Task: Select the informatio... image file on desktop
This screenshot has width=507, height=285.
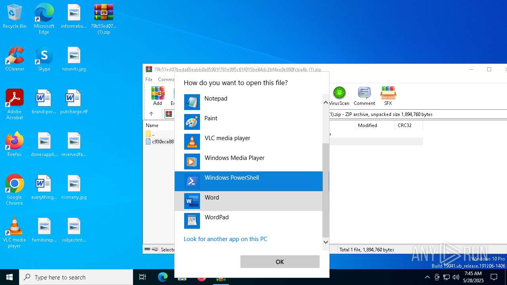Action: point(74,17)
